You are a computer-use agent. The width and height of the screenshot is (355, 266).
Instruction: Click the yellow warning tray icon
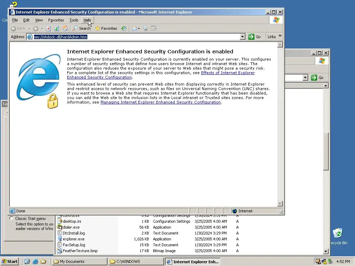pyautogui.click(x=324, y=261)
